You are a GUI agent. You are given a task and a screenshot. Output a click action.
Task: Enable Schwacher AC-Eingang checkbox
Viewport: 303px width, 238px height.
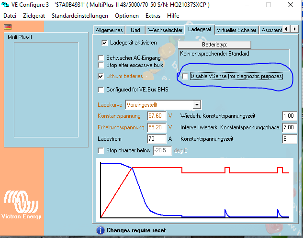click(x=101, y=58)
